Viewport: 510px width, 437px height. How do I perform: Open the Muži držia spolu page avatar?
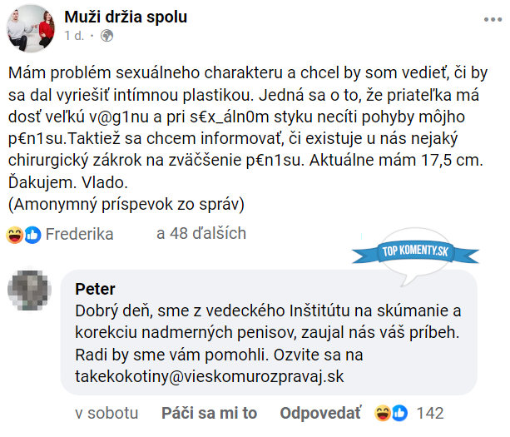31,25
